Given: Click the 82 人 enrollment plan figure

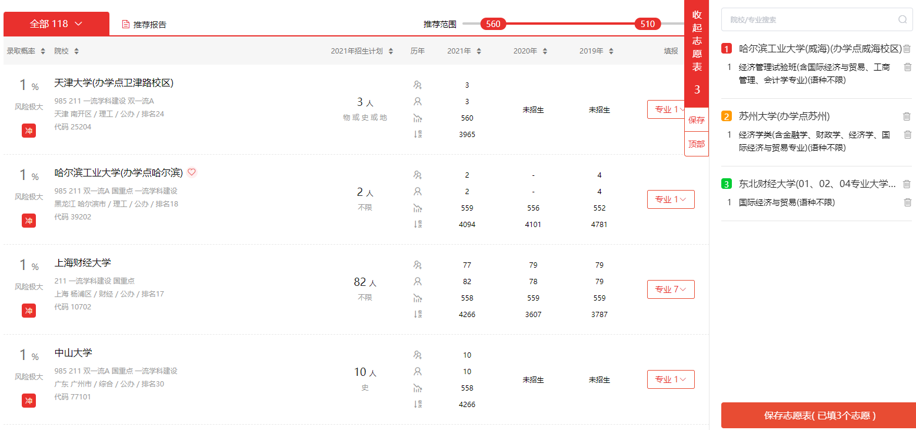Looking at the screenshot, I should [365, 282].
